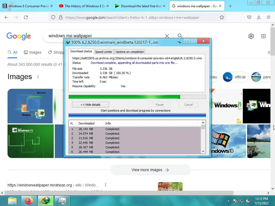The image size is (275, 206).
Task: Open the Firefox hamburger menu
Action: click(269, 17)
